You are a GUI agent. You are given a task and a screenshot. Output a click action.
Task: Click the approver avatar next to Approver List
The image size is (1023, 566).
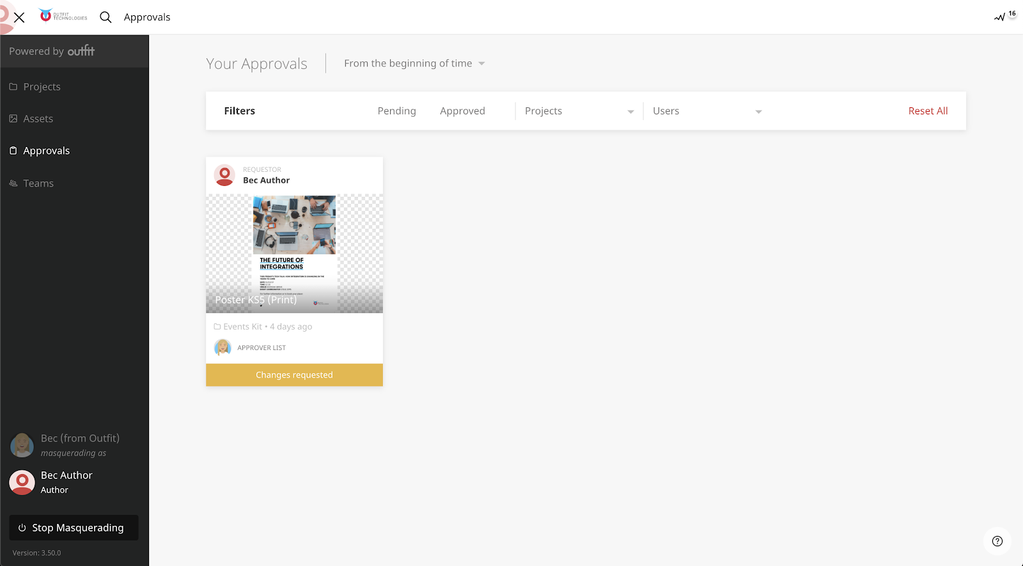coord(223,348)
